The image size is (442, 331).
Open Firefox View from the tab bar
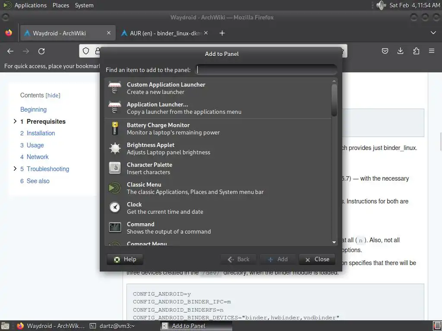(9, 33)
